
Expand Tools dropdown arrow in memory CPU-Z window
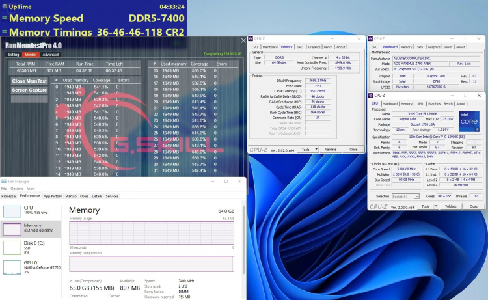pos(317,149)
